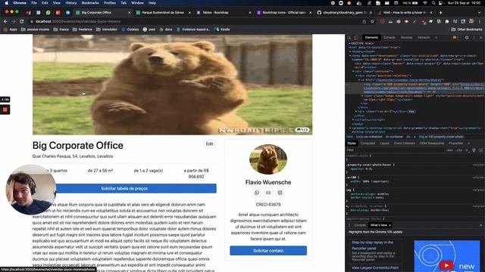Open the History menu in menu bar

coord(70,3)
